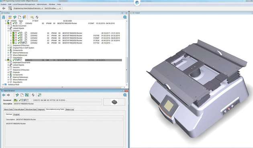Switch to the Status Log tab

pyautogui.click(x=70, y=109)
